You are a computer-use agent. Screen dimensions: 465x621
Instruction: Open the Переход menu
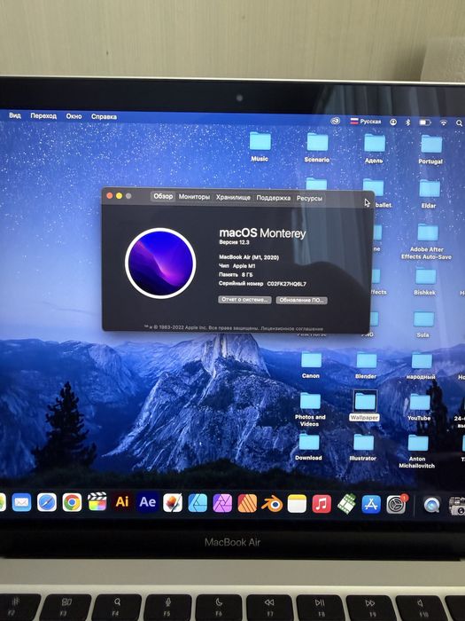tap(43, 115)
